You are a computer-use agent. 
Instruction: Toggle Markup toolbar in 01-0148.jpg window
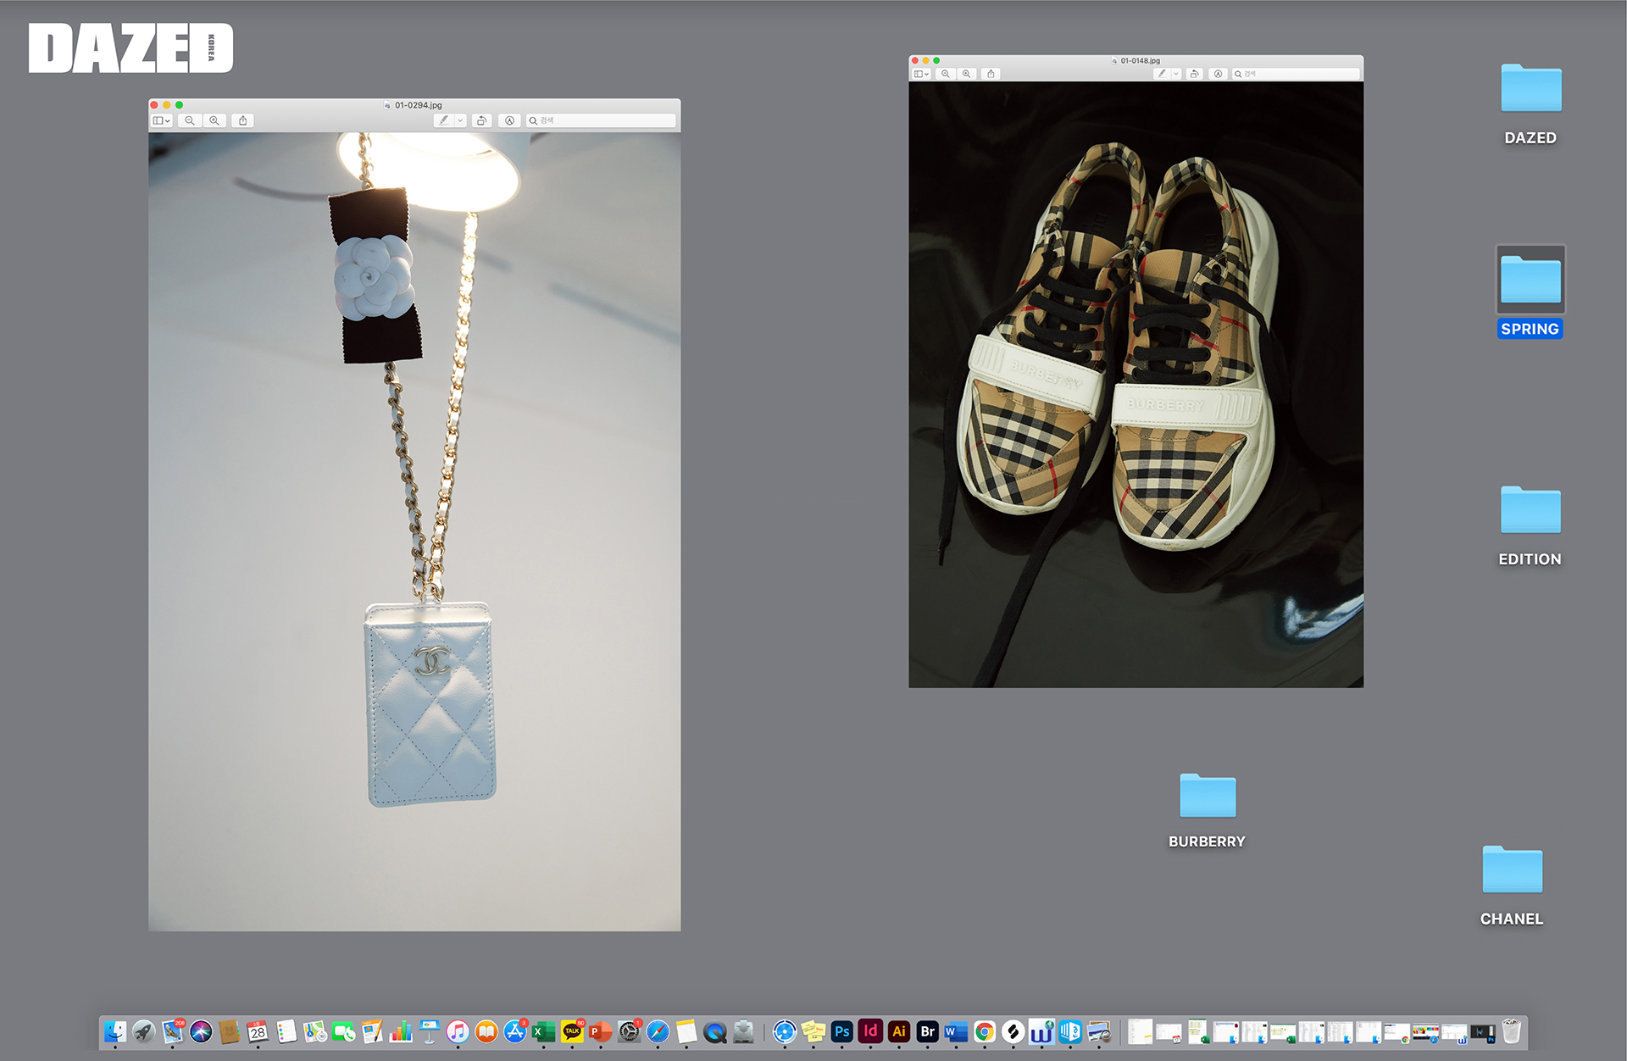[1218, 74]
